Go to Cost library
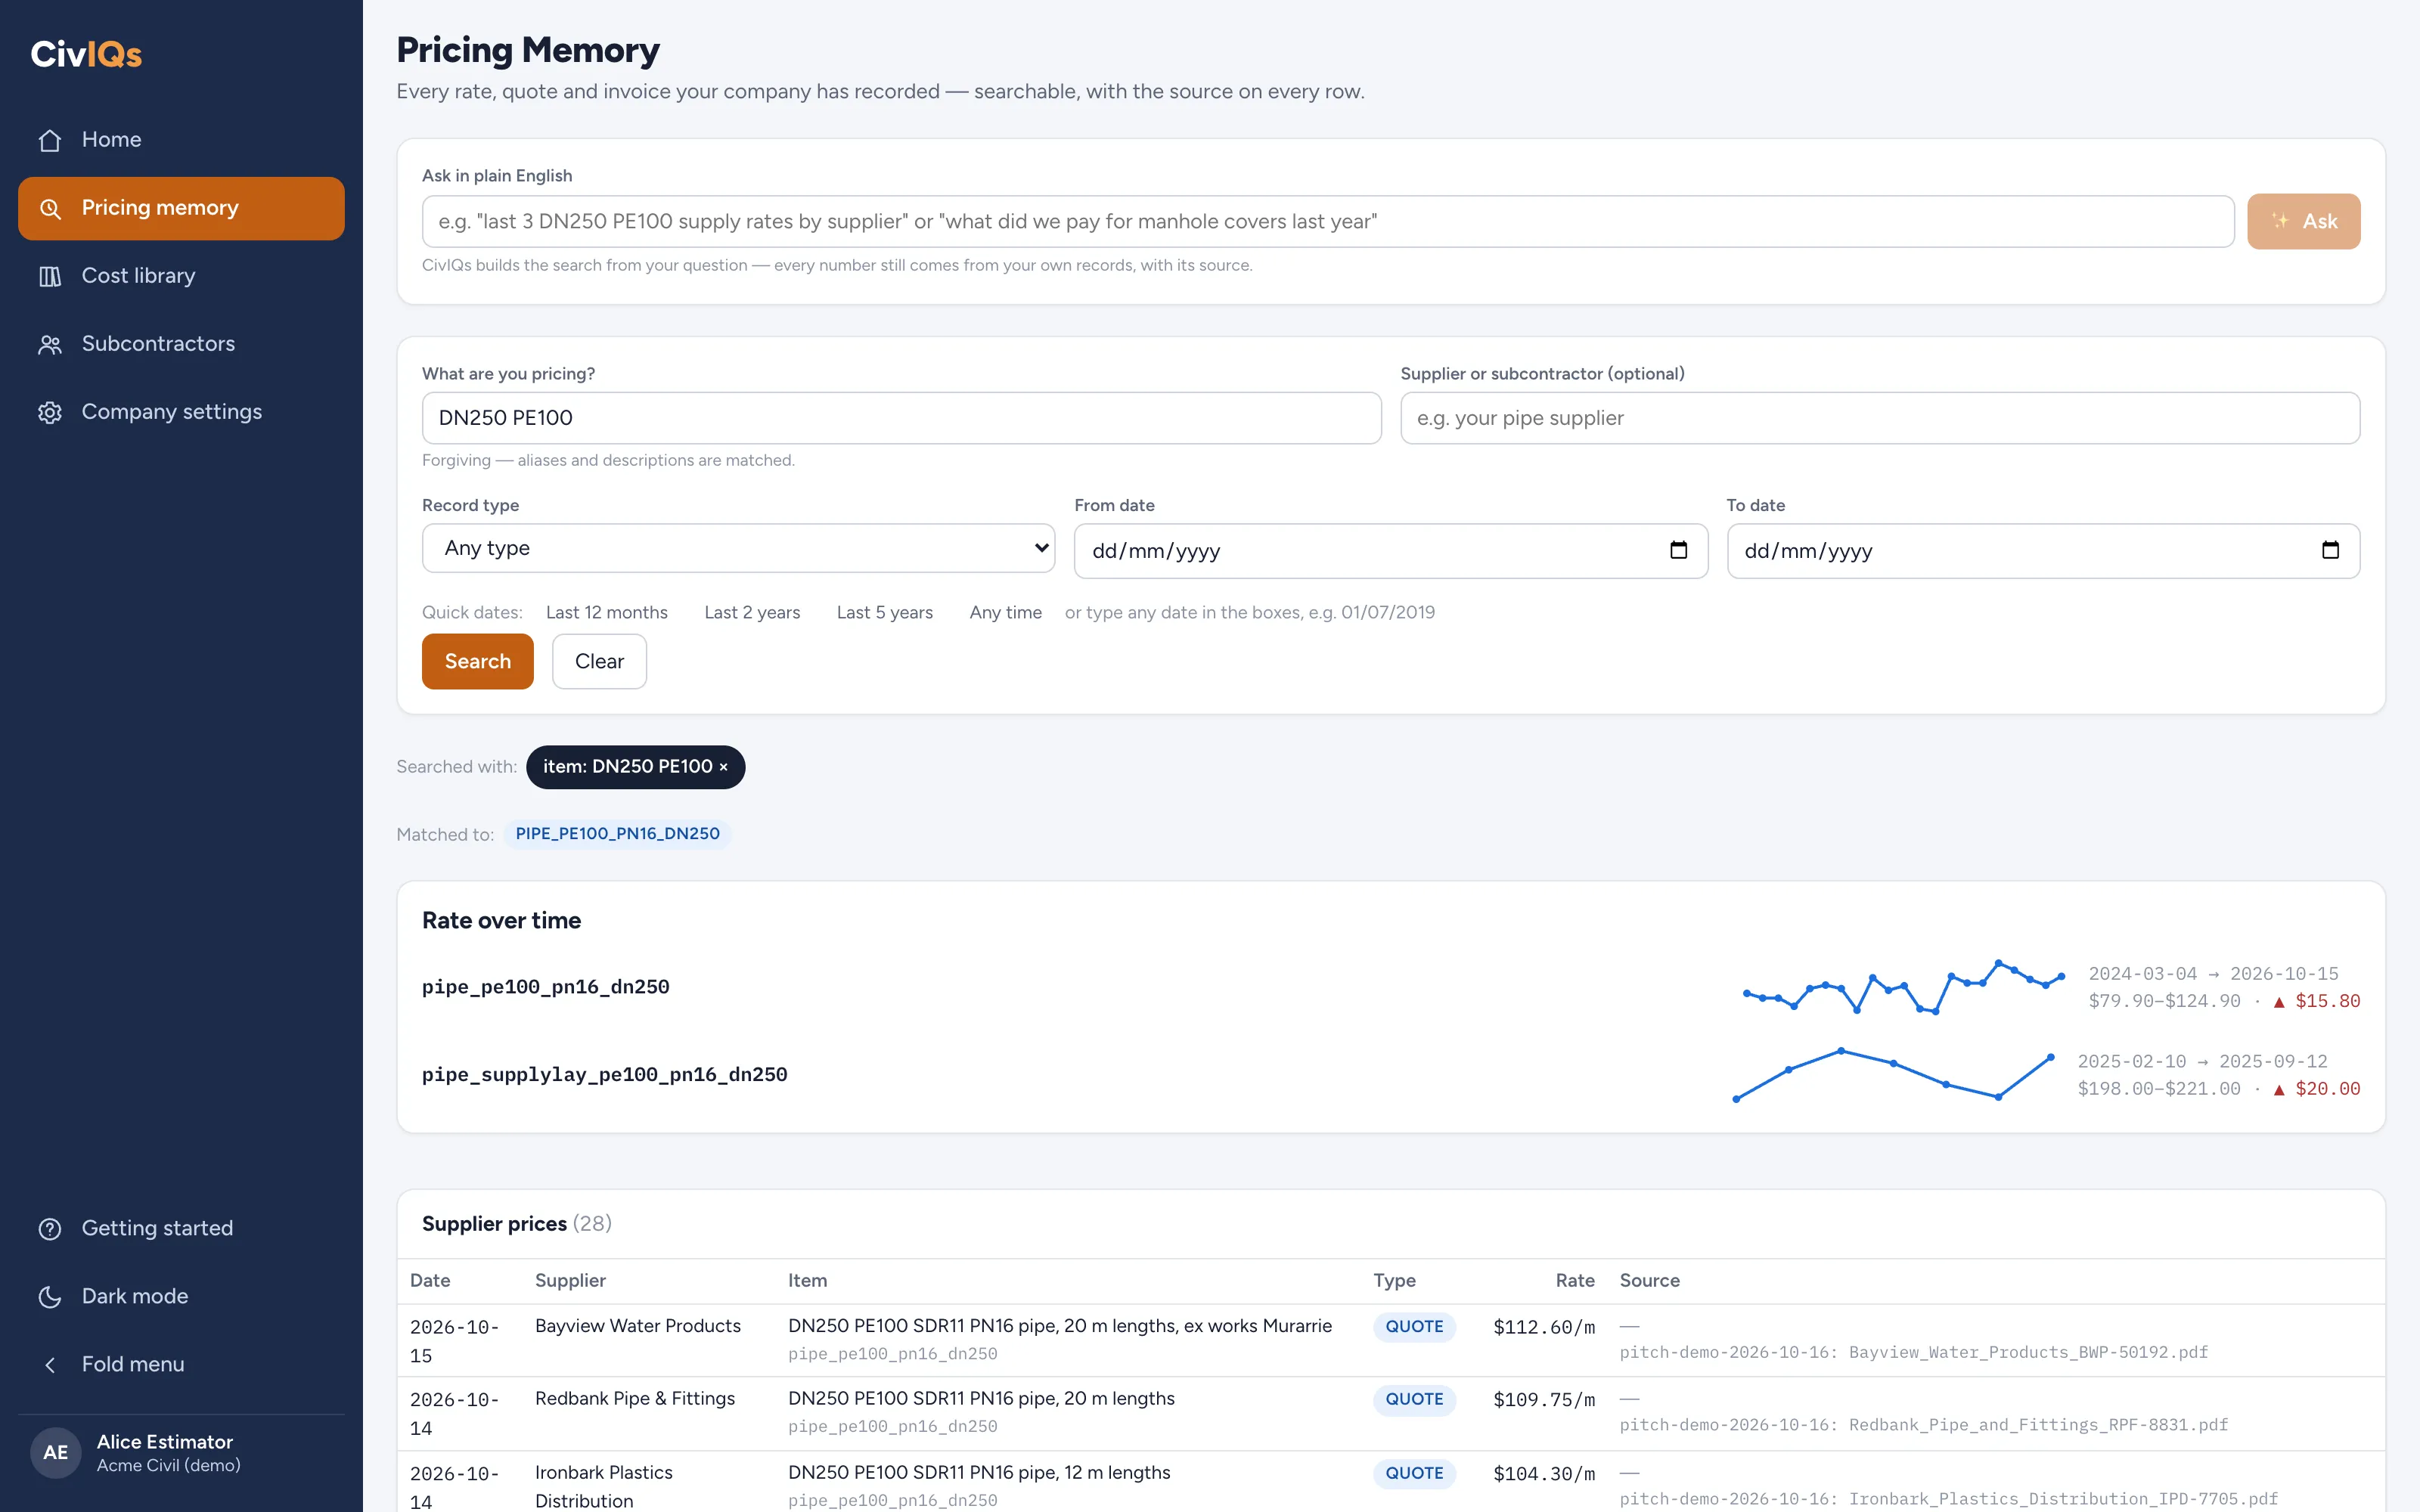The image size is (2420, 1512). coord(181,276)
